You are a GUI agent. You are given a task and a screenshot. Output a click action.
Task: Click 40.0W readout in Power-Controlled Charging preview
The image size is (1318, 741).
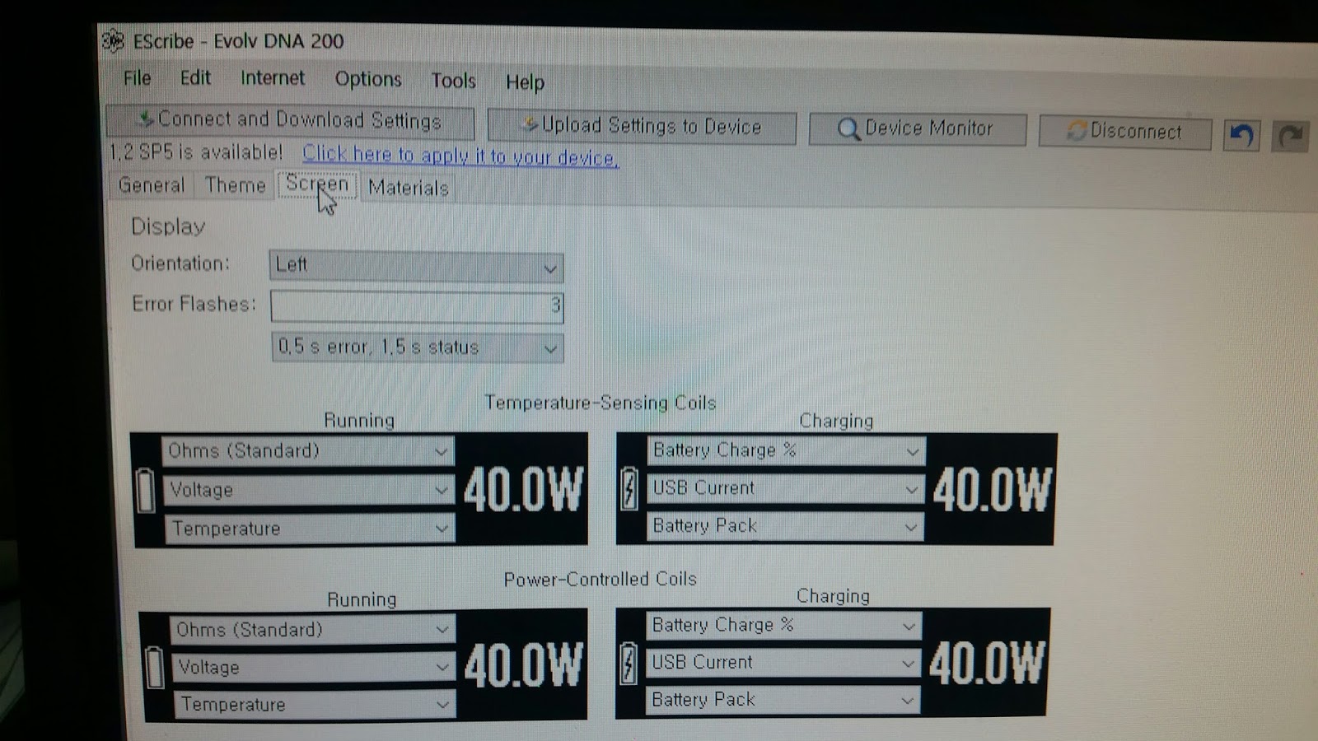[988, 663]
